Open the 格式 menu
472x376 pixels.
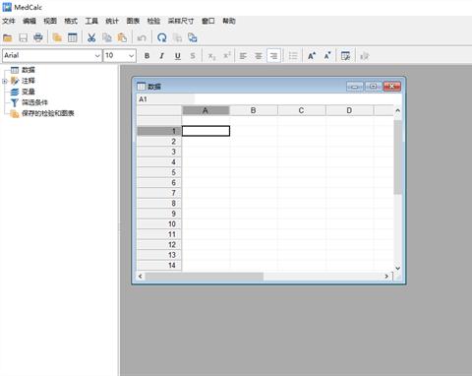coord(71,21)
